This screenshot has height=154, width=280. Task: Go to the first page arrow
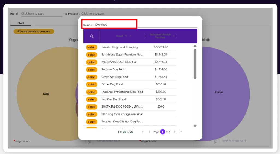(144, 132)
